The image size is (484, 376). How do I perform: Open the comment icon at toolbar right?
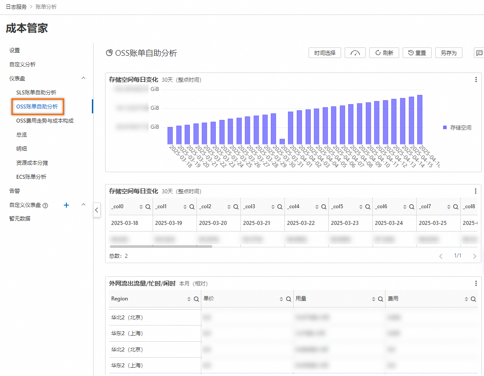coord(479,53)
